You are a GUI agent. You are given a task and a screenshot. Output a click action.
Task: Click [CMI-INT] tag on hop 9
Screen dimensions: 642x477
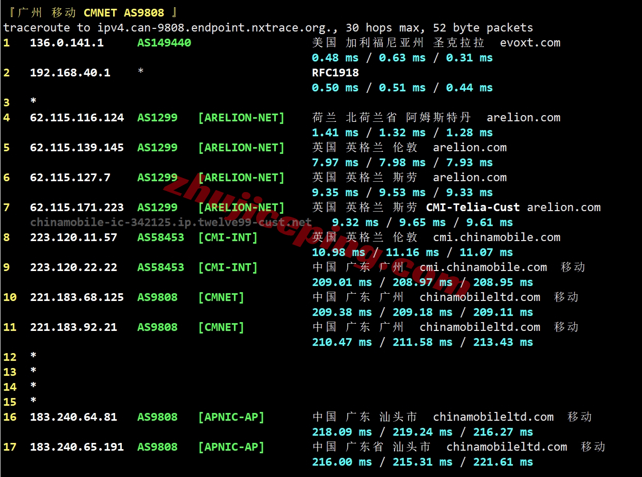[x=228, y=267]
